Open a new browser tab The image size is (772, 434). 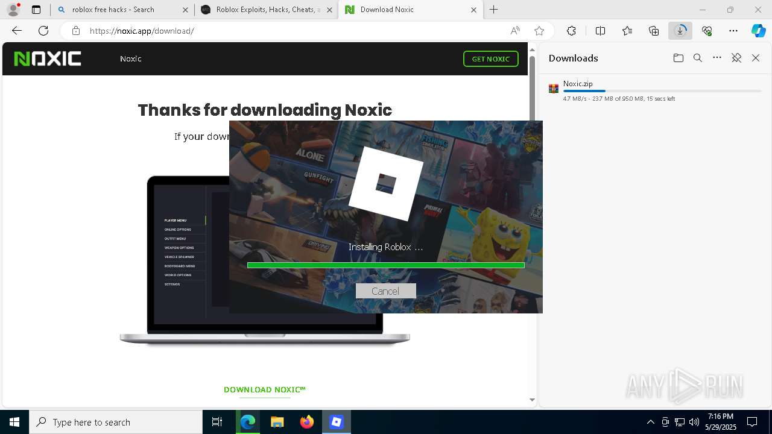[x=494, y=10]
